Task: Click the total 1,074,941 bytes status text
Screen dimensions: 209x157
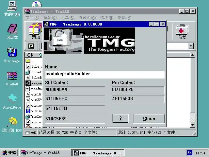Action: (147, 132)
